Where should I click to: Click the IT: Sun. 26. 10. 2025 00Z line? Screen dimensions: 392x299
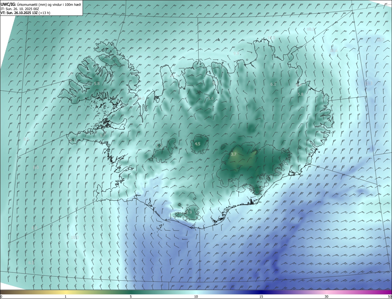click(x=20, y=9)
